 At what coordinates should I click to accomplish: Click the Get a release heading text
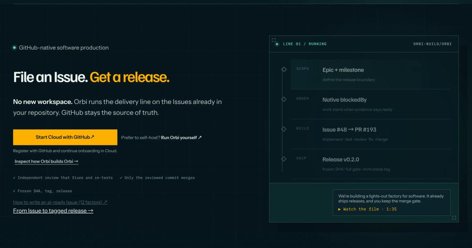pyautogui.click(x=129, y=77)
